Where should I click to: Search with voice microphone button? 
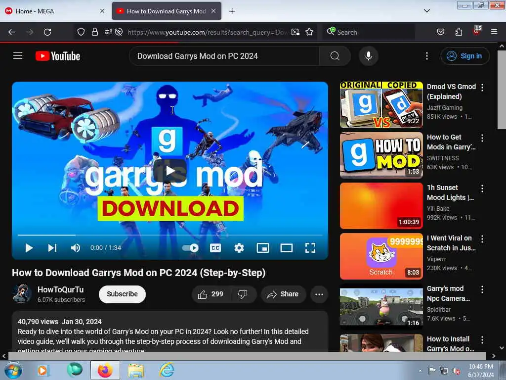(369, 56)
